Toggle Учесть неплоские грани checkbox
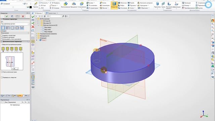Viewport: 215px width, 121px height. pos(2,72)
